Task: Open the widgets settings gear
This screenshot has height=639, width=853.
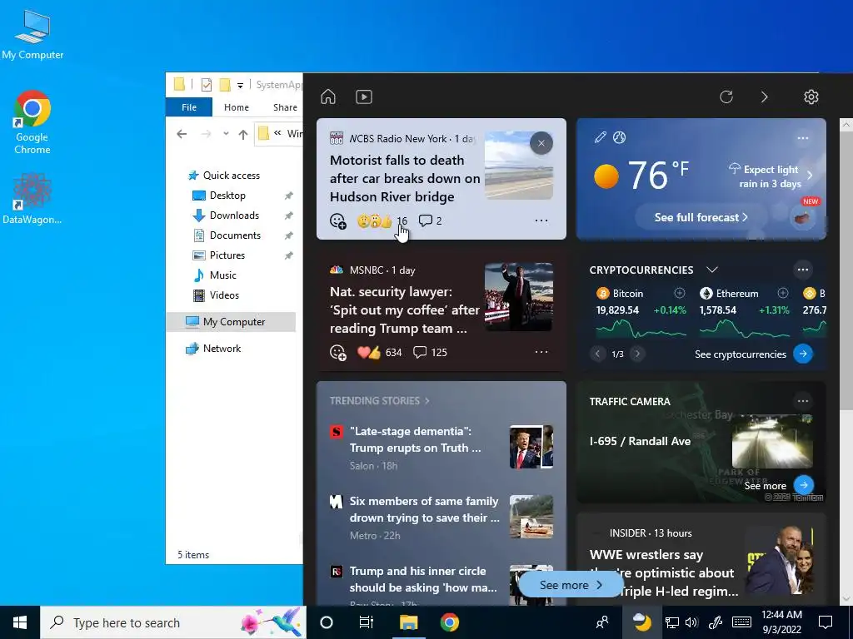Action: (811, 97)
